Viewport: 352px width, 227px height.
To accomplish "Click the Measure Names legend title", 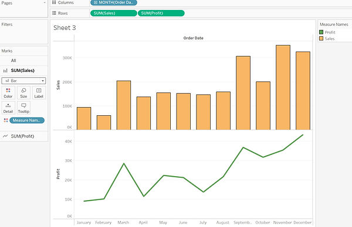I will [x=334, y=25].
